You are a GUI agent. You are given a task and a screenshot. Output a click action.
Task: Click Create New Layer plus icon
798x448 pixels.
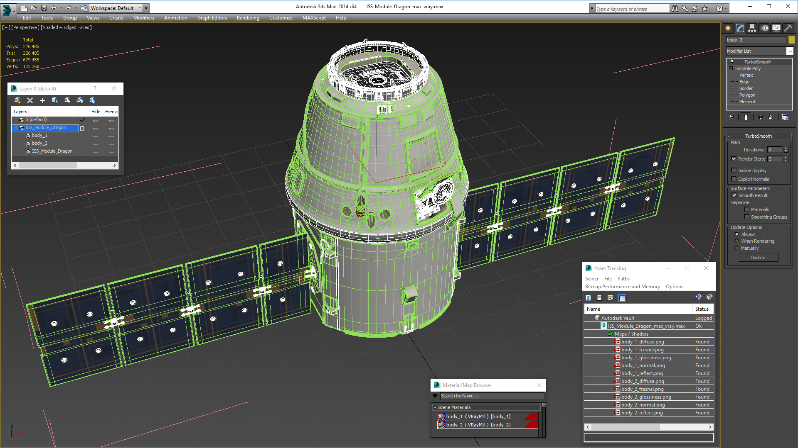point(42,100)
